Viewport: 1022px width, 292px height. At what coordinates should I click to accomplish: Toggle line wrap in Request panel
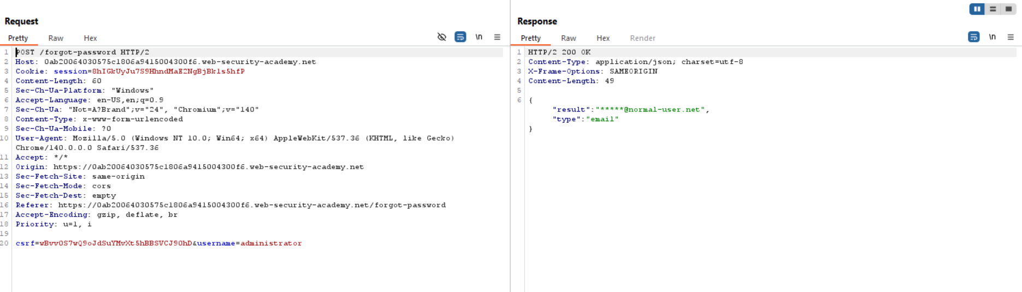(x=460, y=37)
